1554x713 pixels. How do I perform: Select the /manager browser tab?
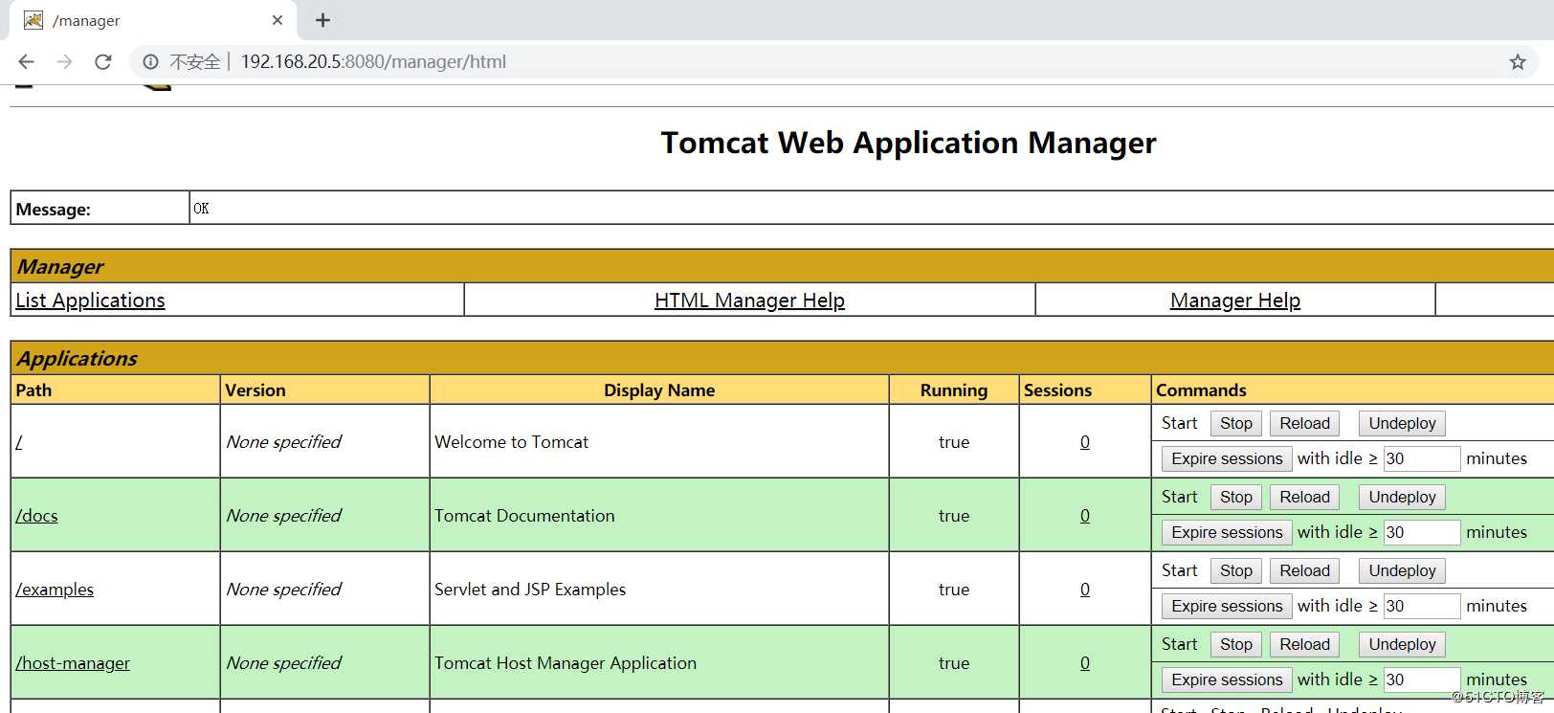tap(153, 20)
